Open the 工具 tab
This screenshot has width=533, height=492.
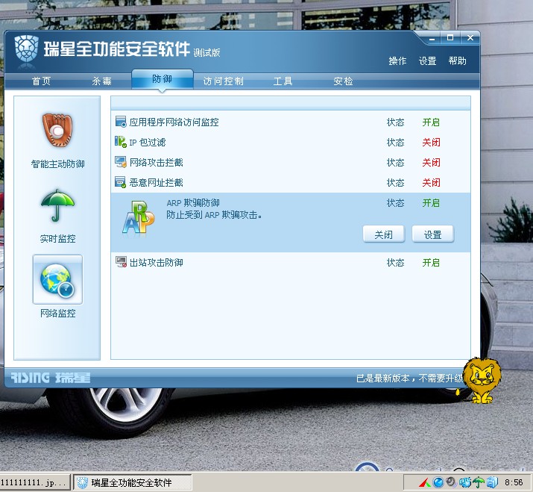283,81
